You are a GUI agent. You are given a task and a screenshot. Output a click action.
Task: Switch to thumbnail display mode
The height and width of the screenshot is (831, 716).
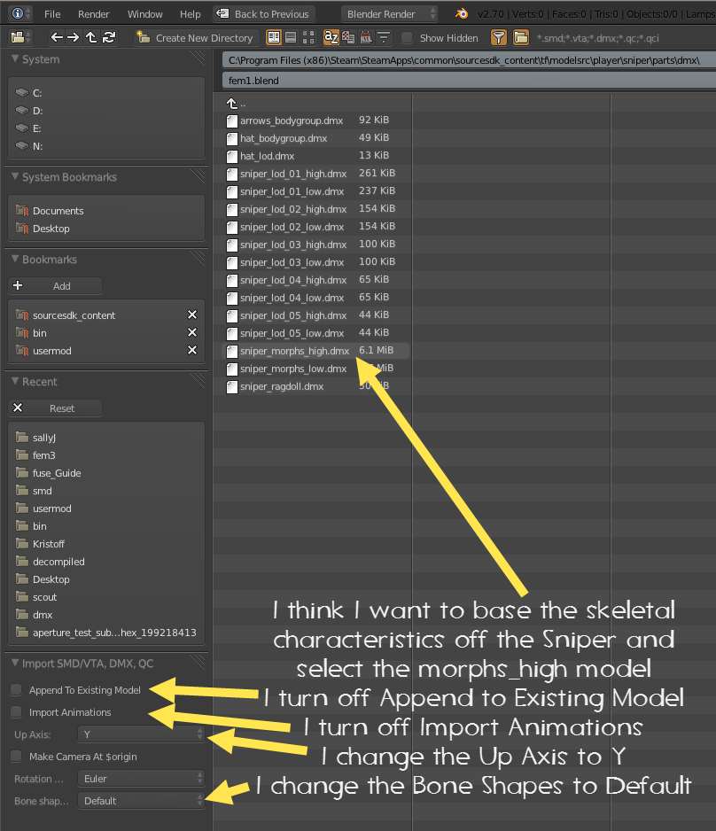click(x=307, y=37)
